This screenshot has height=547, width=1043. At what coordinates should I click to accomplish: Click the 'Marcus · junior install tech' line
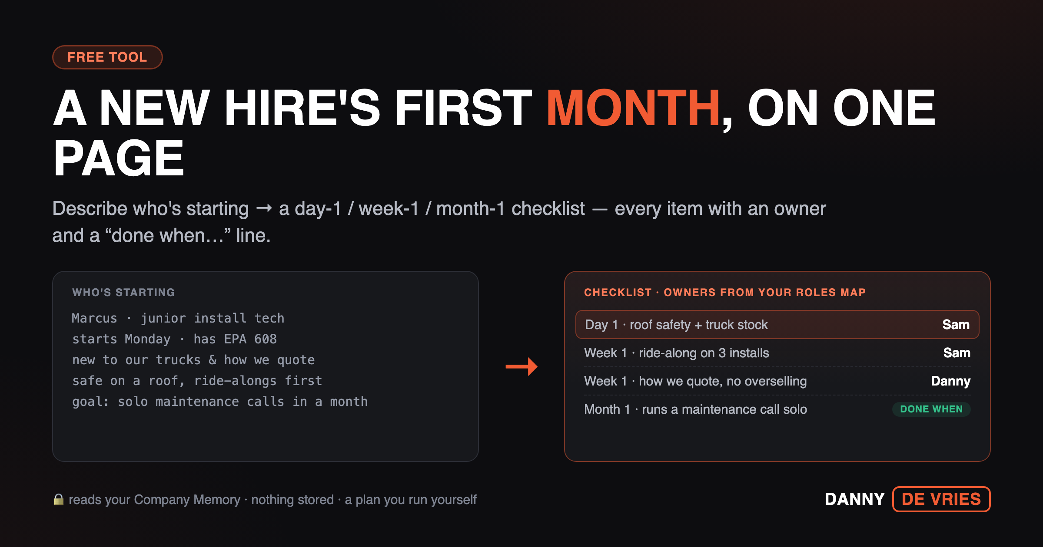point(178,318)
